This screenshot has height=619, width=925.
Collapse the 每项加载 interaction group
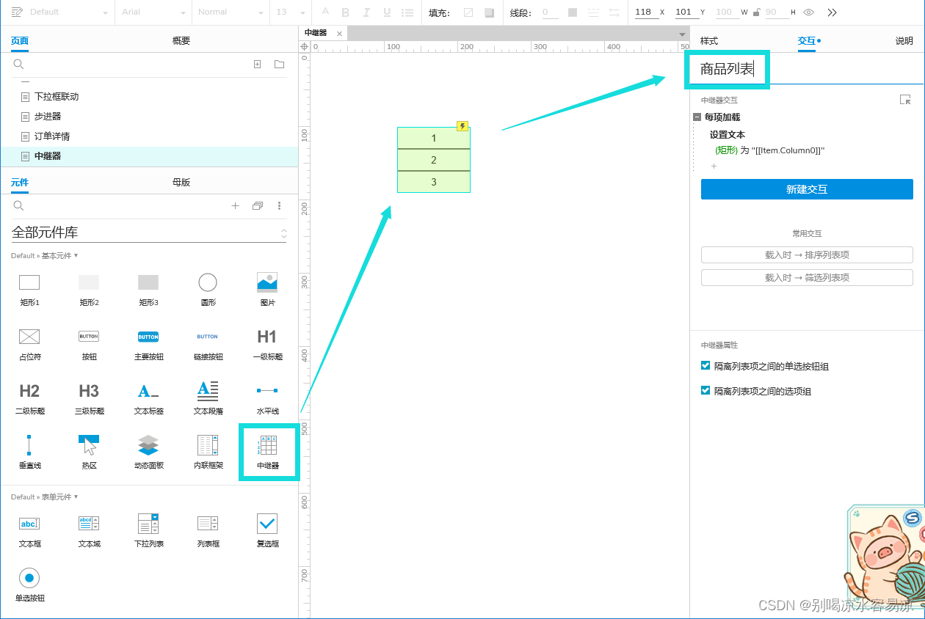[x=696, y=117]
